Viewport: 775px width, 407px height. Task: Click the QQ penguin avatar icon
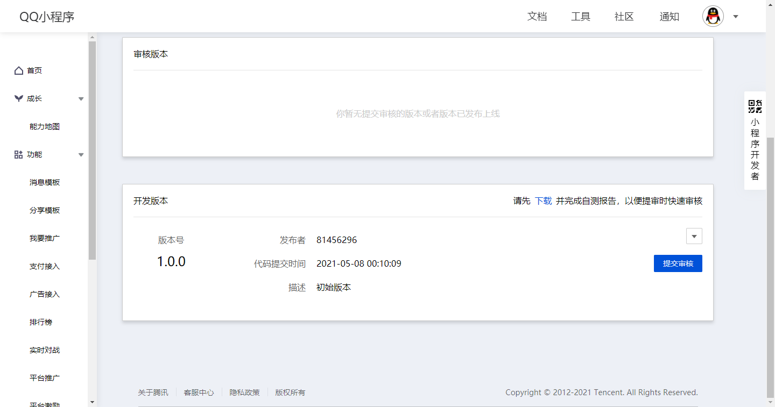[x=713, y=17]
